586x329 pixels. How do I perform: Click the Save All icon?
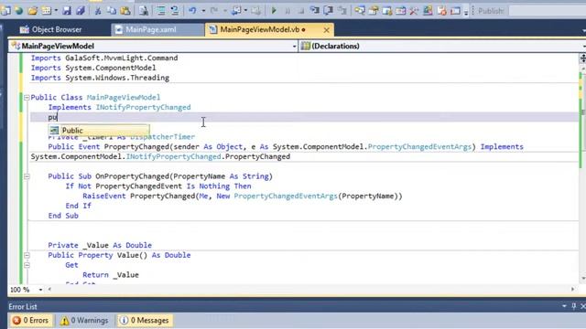pos(81,11)
